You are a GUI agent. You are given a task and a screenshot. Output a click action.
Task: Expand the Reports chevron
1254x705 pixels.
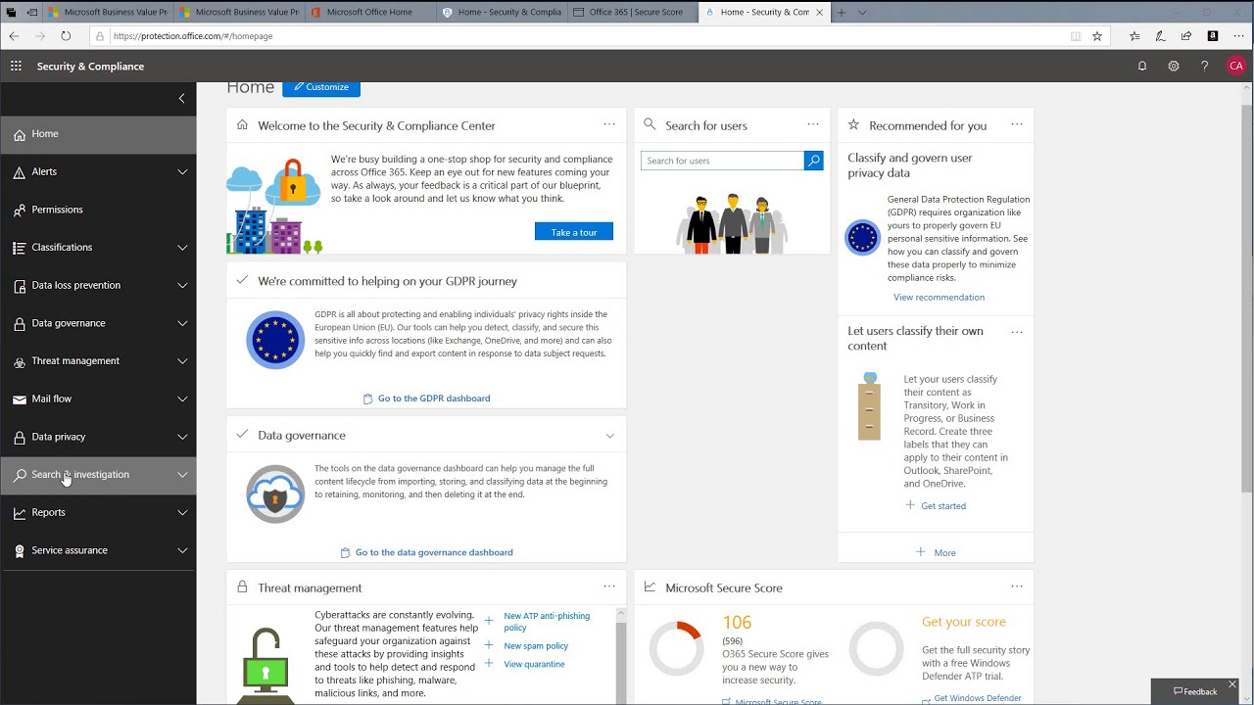[x=182, y=513]
